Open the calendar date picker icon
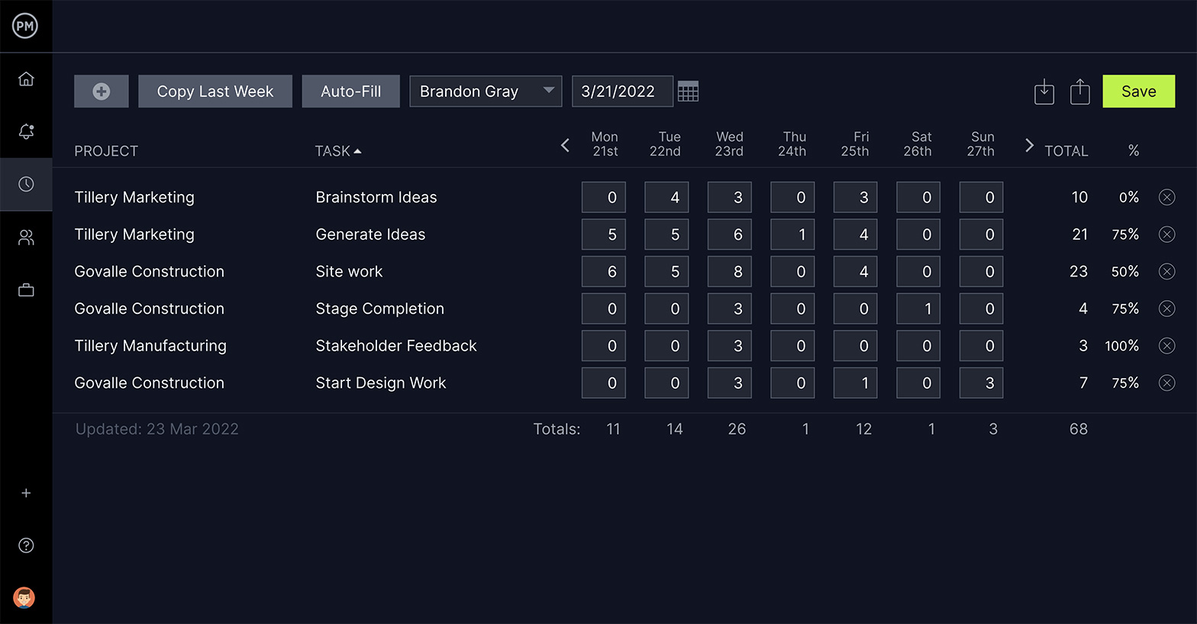Viewport: 1197px width, 624px height. coord(688,92)
